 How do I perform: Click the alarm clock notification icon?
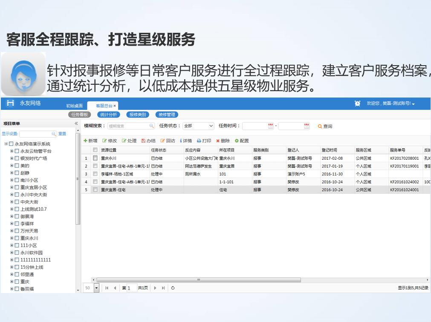pos(357,103)
